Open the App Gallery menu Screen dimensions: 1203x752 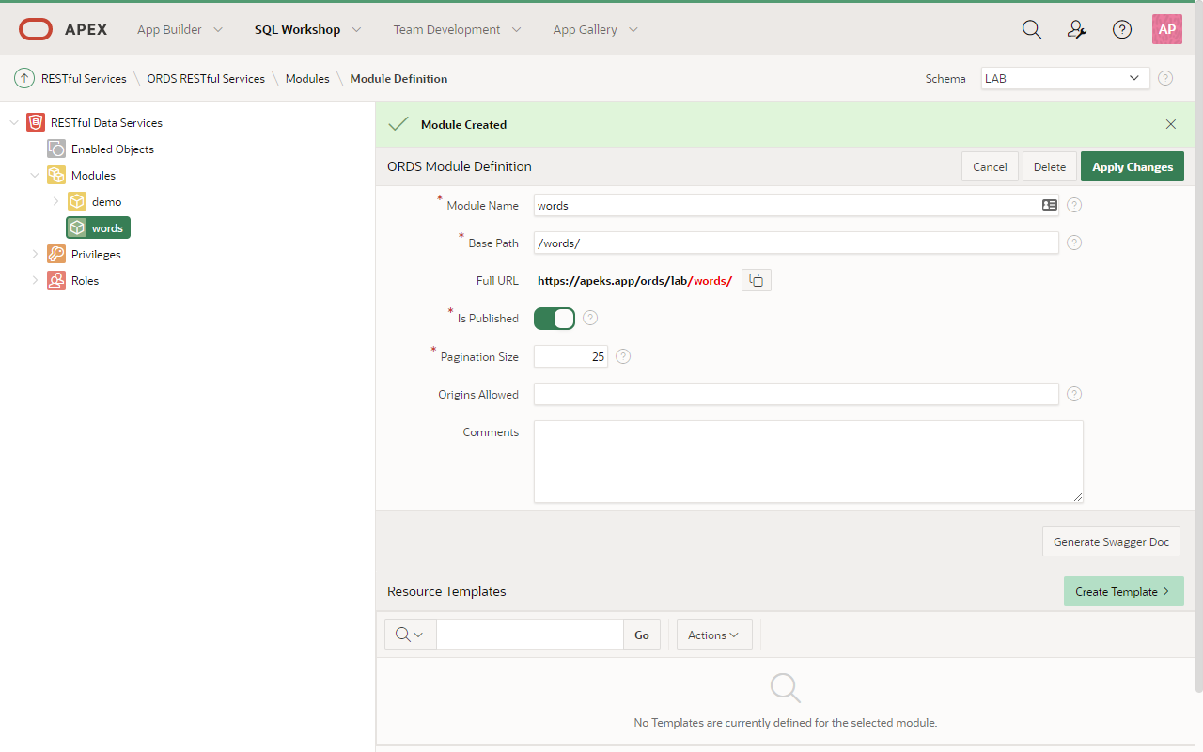[595, 29]
